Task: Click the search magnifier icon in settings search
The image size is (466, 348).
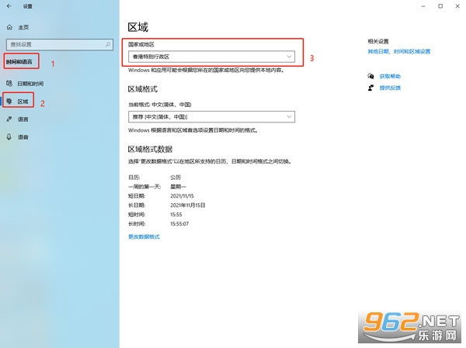Action: pyautogui.click(x=108, y=44)
